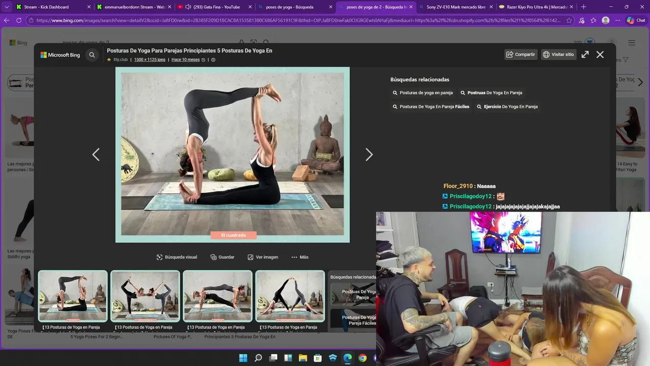Expand image viewer to full screen

tap(585, 54)
